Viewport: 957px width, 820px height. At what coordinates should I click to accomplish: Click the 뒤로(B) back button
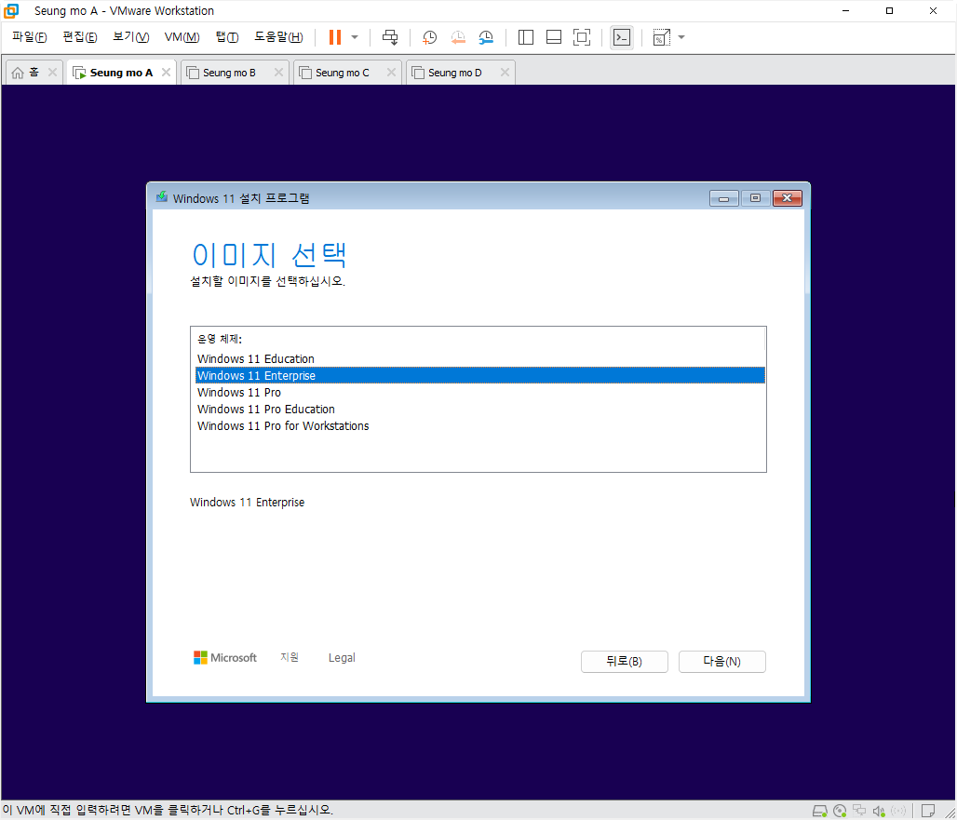click(x=625, y=662)
